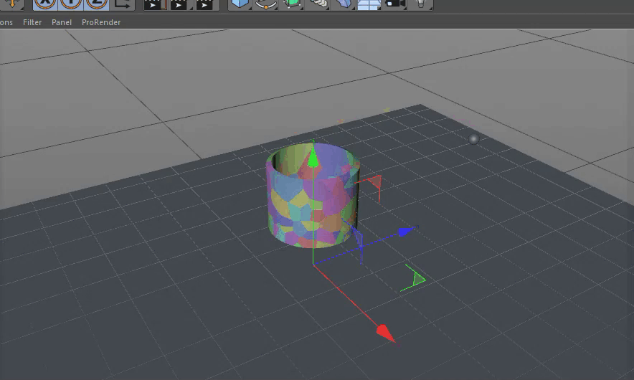
Task: Open the Panel viewport menu
Action: [62, 22]
